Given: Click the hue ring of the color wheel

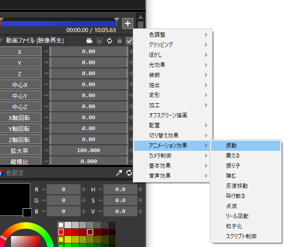Looking at the screenshot, I should point(26,226).
